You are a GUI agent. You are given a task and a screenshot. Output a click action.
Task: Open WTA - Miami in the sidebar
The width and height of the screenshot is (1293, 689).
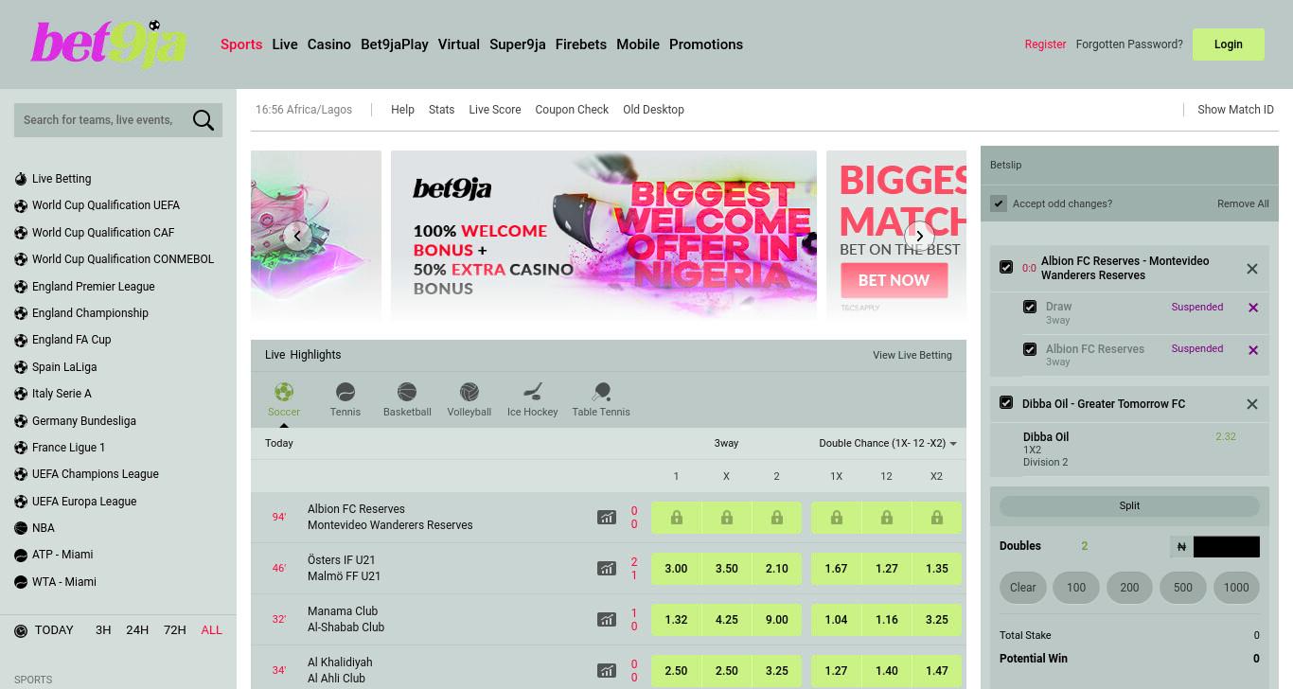click(x=64, y=582)
